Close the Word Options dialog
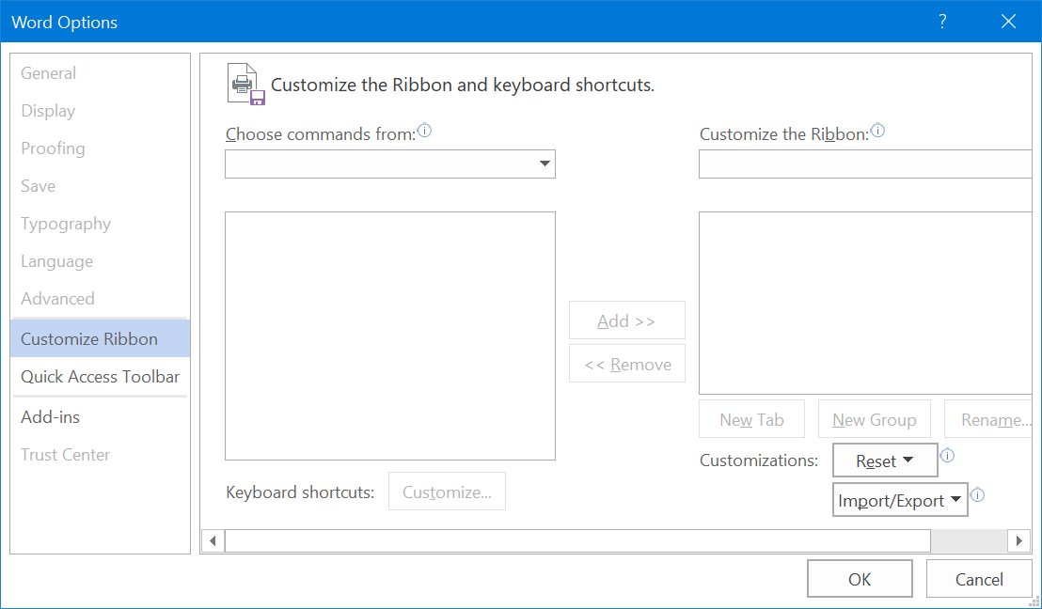 tap(1009, 22)
